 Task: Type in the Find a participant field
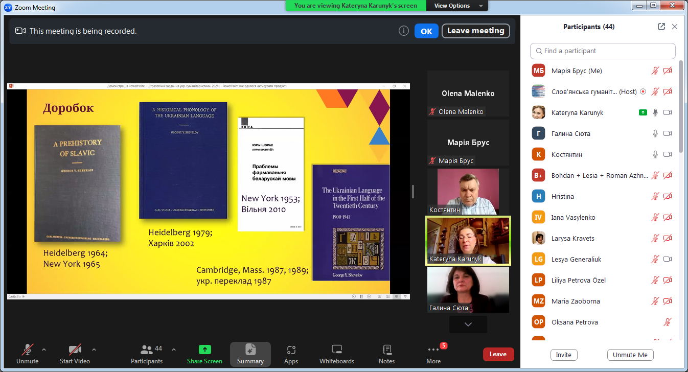coord(603,51)
